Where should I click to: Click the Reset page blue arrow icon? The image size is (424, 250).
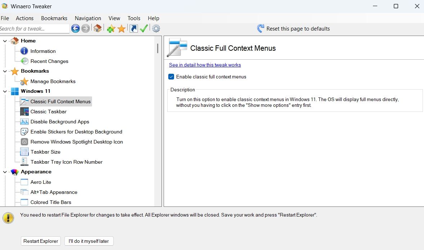tap(260, 28)
